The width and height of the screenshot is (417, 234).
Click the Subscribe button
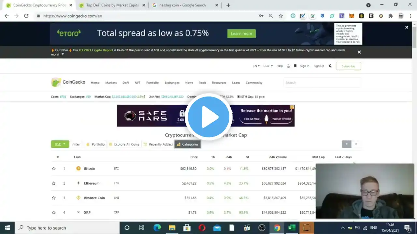348,66
